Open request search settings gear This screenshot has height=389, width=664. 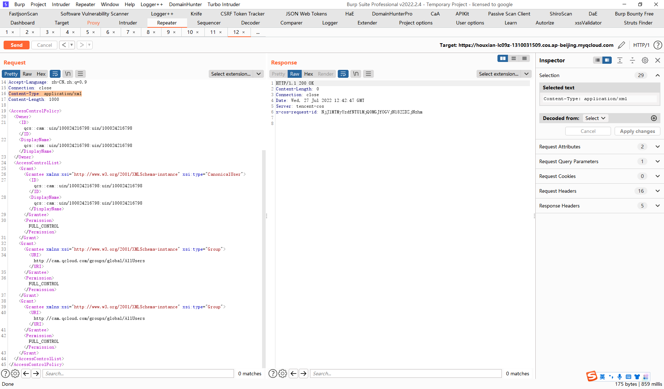pyautogui.click(x=15, y=374)
